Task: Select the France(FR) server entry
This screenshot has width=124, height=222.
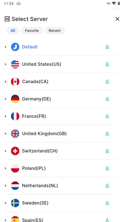Action: (x=62, y=116)
